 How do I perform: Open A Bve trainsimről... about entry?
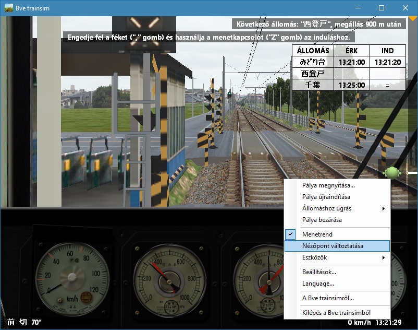tap(328, 298)
